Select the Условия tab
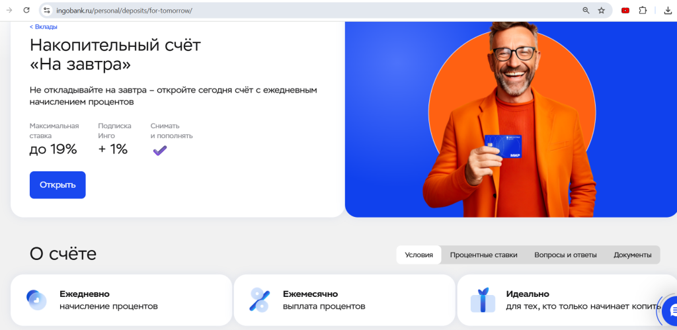Viewport: 677px width, 330px height. pyautogui.click(x=418, y=255)
